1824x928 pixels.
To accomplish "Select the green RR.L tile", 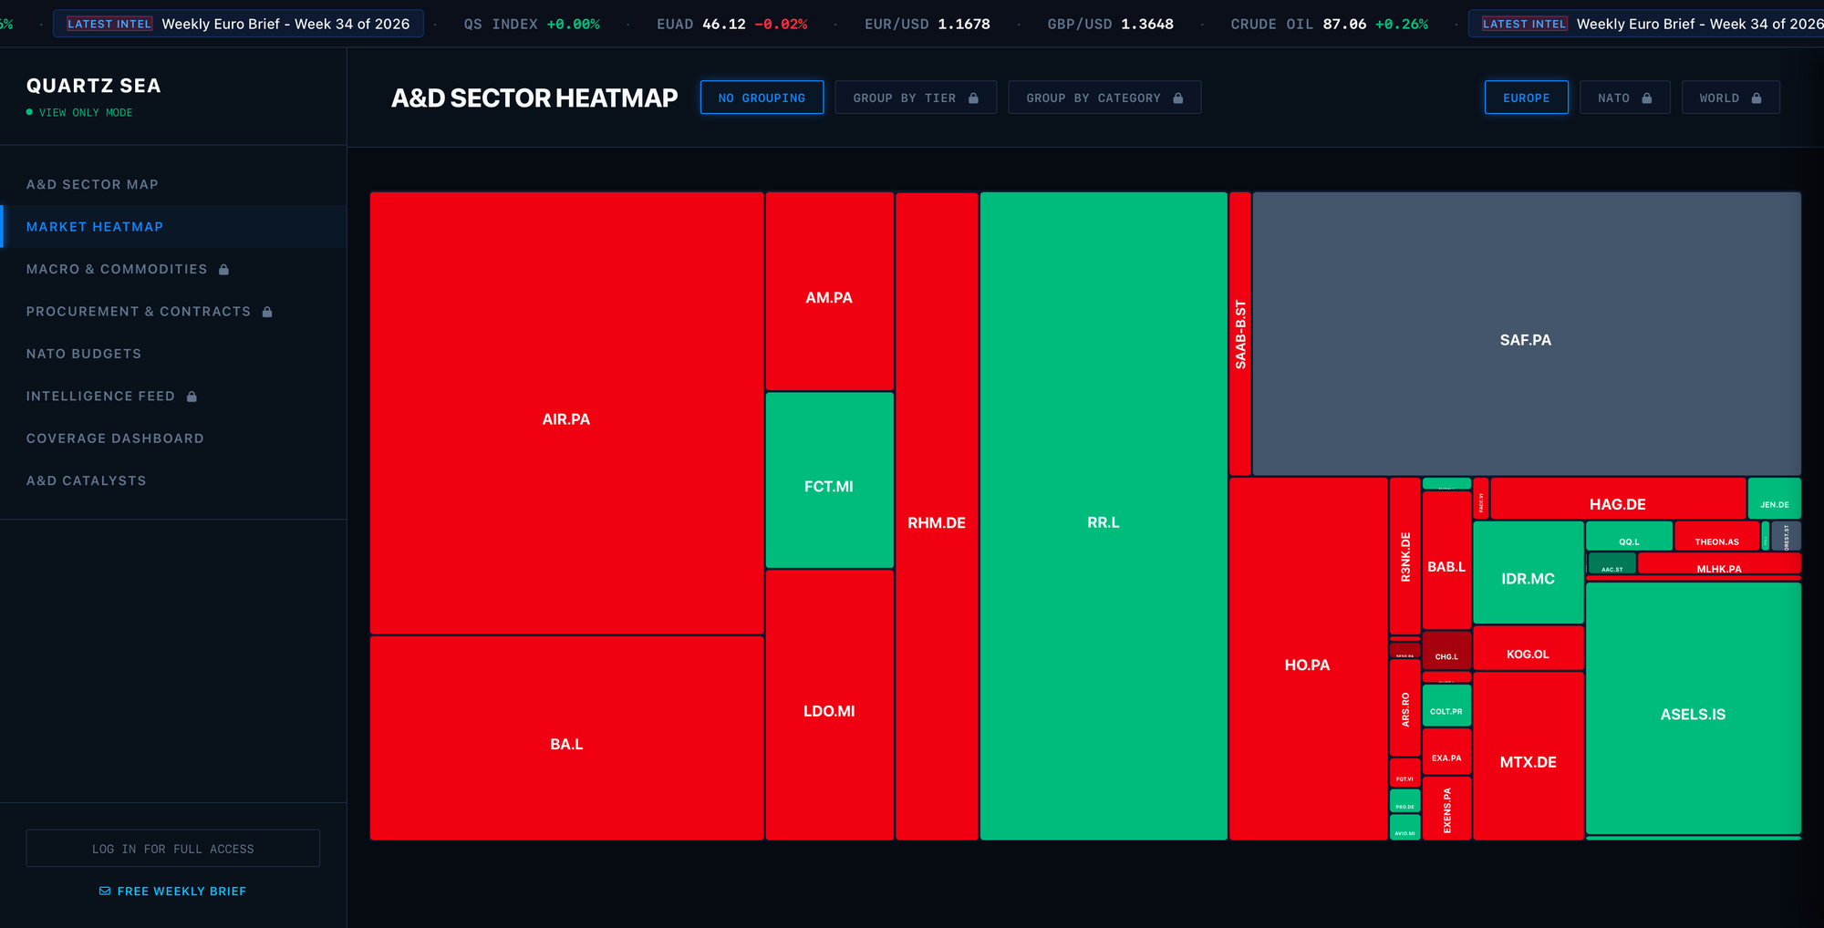I will coord(1104,516).
